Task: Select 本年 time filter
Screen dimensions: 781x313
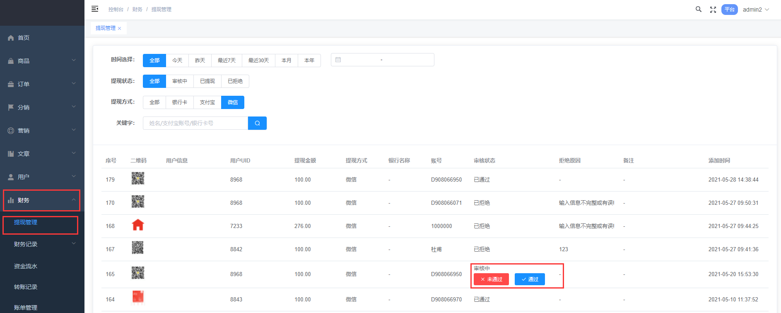Action: tap(309, 60)
